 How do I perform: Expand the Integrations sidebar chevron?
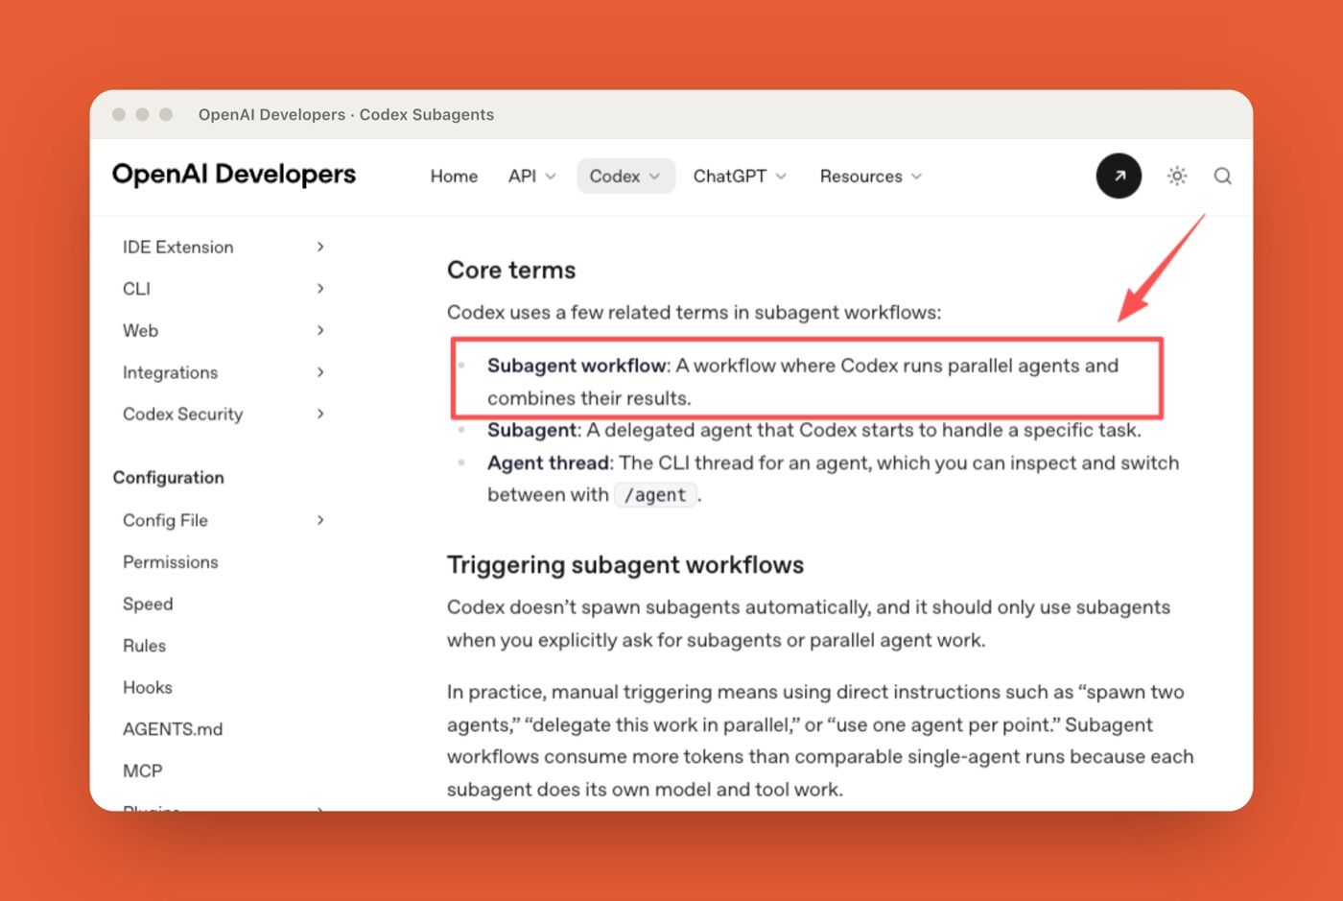click(x=320, y=371)
